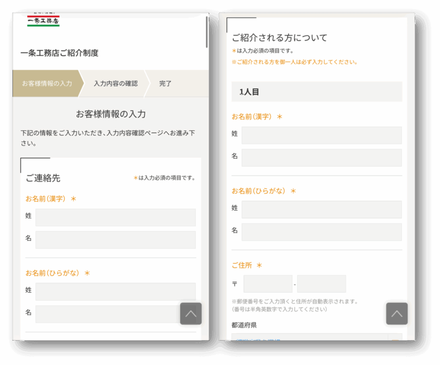Click the 名 kanji field under 1人目
Image resolution: width=440 pixels, height=365 pixels.
[321, 158]
